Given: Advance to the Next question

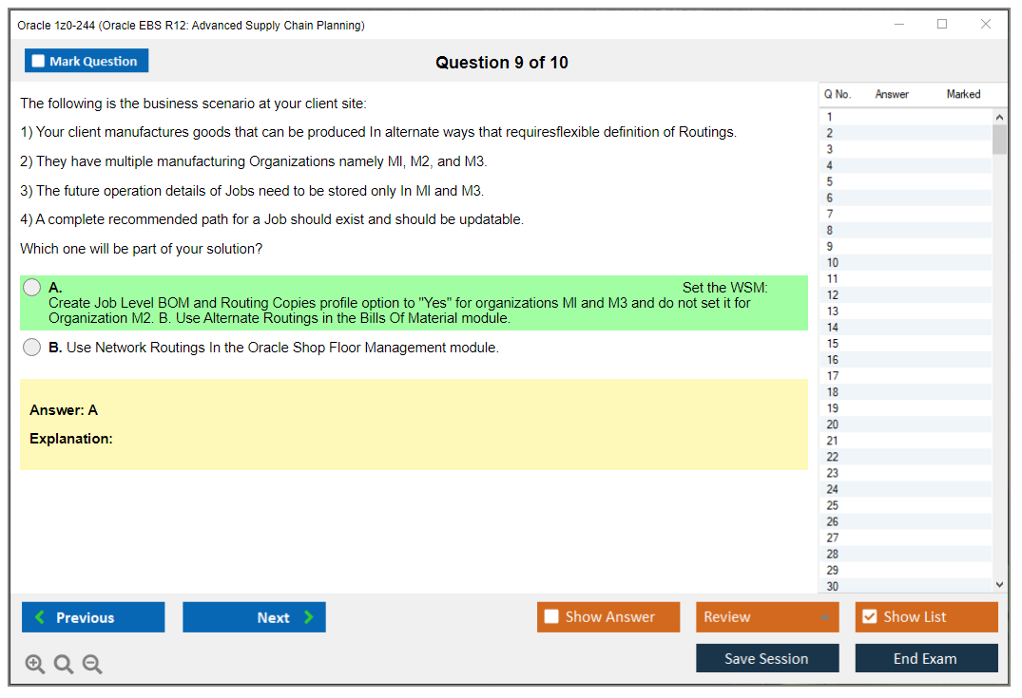Looking at the screenshot, I should tap(254, 617).
